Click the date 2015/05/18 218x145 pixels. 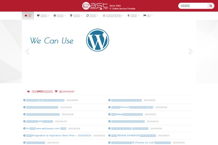(74, 128)
